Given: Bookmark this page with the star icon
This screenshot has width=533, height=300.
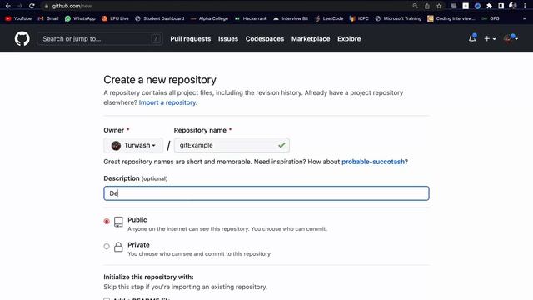Looking at the screenshot, I should tap(439, 6).
